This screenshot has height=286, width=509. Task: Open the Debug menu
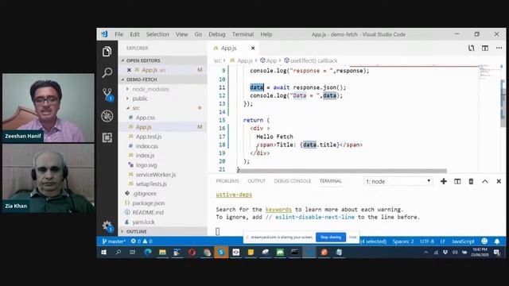tap(217, 34)
